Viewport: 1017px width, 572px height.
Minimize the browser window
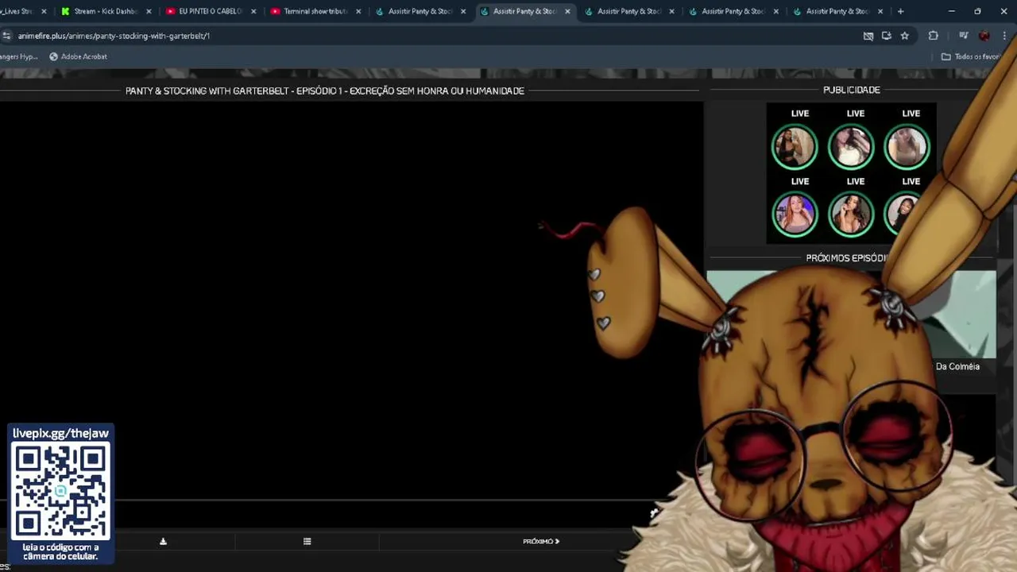951,11
